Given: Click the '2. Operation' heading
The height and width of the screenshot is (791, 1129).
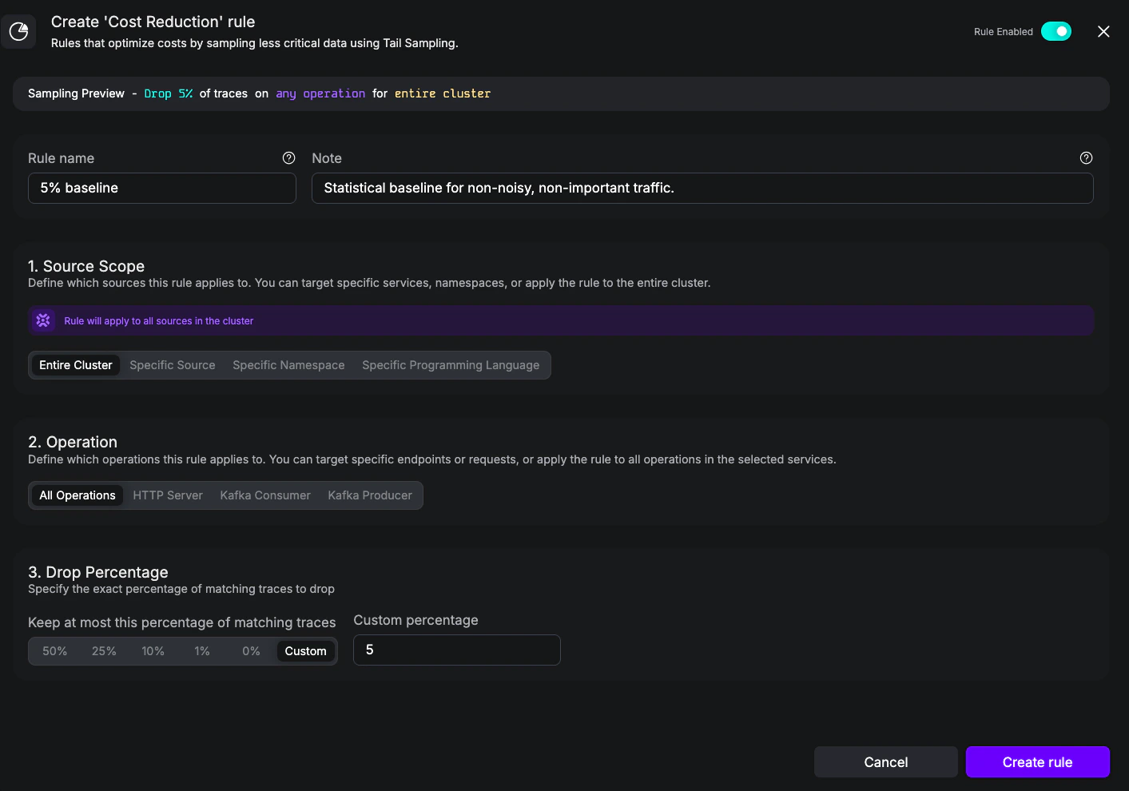Looking at the screenshot, I should pos(73,442).
